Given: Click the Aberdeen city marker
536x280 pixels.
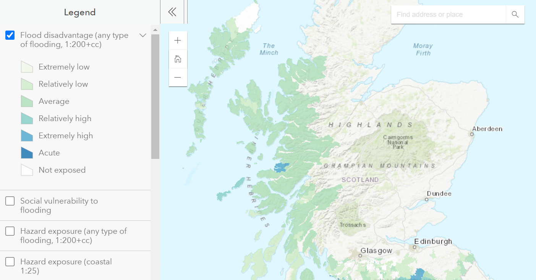Looking at the screenshot, I should 472,134.
